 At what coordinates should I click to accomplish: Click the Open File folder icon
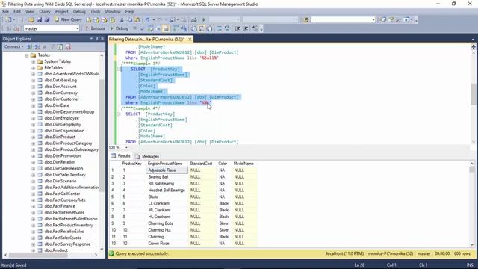tap(31, 20)
